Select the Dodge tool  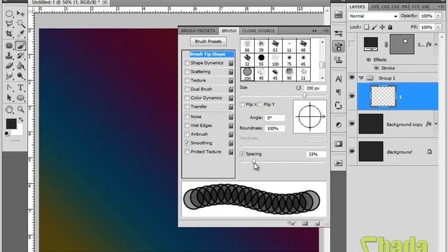[20, 76]
